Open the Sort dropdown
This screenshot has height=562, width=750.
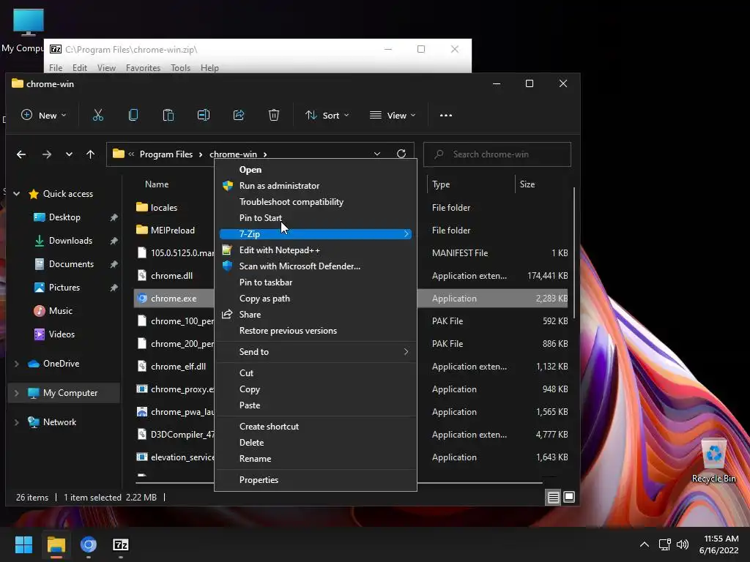[327, 115]
